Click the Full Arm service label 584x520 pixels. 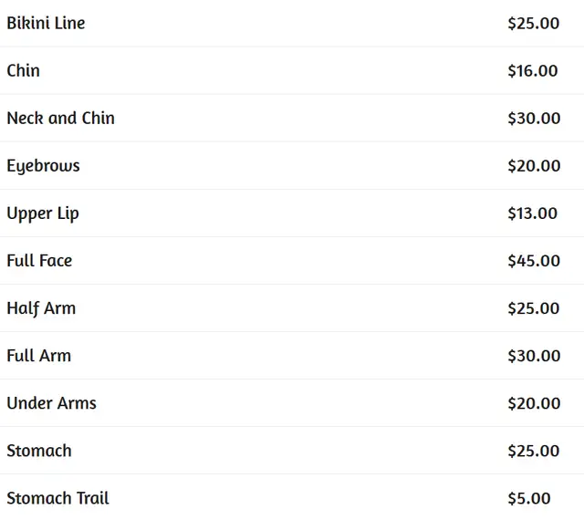point(38,356)
